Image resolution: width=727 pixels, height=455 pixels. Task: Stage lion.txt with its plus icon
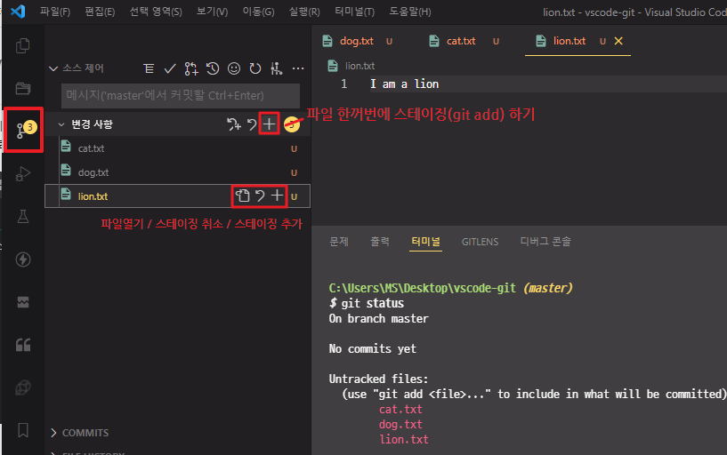click(278, 196)
